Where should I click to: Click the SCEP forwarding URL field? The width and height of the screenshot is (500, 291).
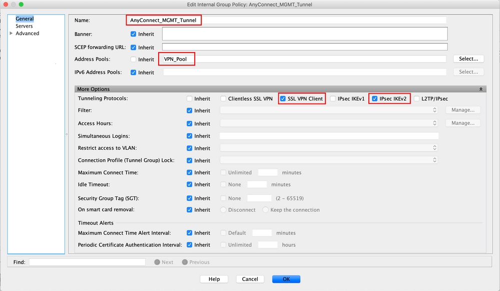point(305,47)
